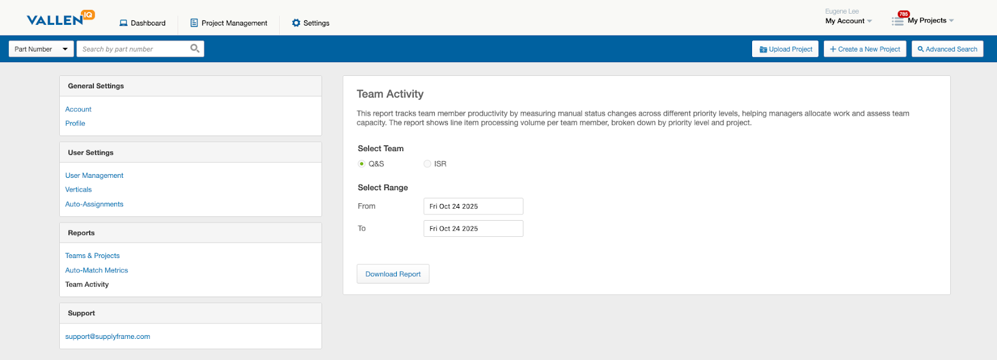Open the Part Number dropdown
997x360 pixels.
pos(41,49)
